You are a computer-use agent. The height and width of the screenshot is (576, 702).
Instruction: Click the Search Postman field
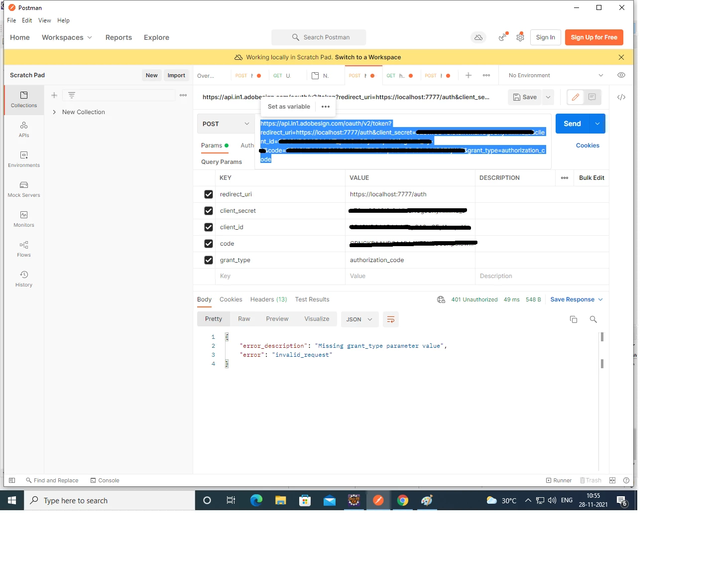click(319, 37)
